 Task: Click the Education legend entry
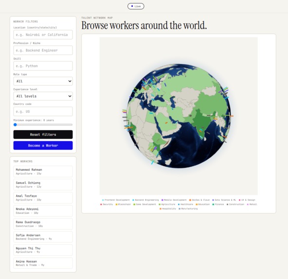pyautogui.click(x=203, y=204)
